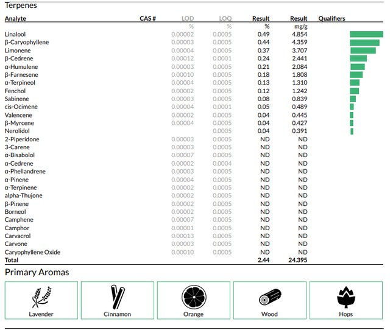
Task: Select the β-Cedrene result 2.441
Action: pos(299,58)
